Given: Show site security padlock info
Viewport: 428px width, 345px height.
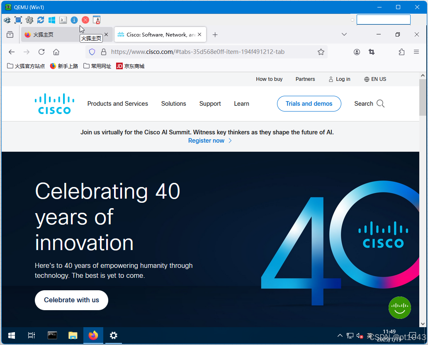Looking at the screenshot, I should 104,52.
